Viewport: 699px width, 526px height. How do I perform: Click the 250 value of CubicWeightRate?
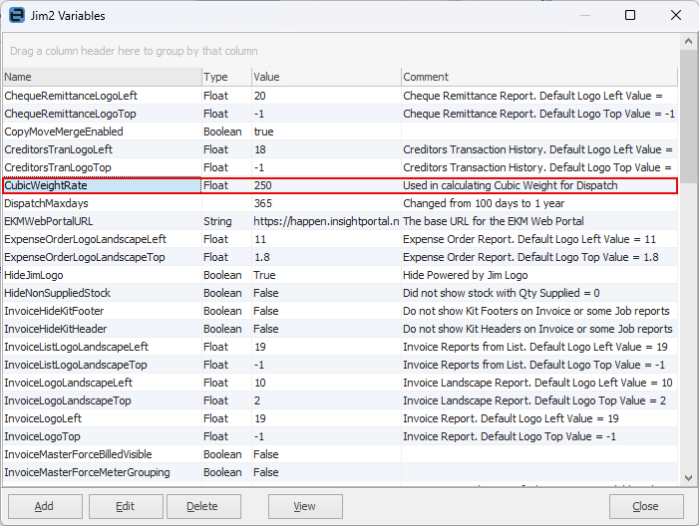(x=262, y=185)
